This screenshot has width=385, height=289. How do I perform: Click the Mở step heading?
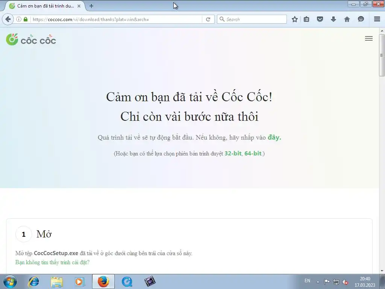pos(44,234)
